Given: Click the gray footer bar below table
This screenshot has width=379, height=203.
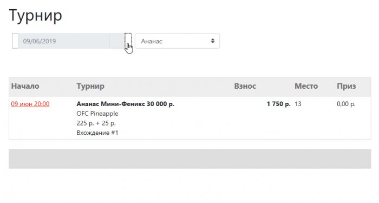Looking at the screenshot, I should click(190, 159).
